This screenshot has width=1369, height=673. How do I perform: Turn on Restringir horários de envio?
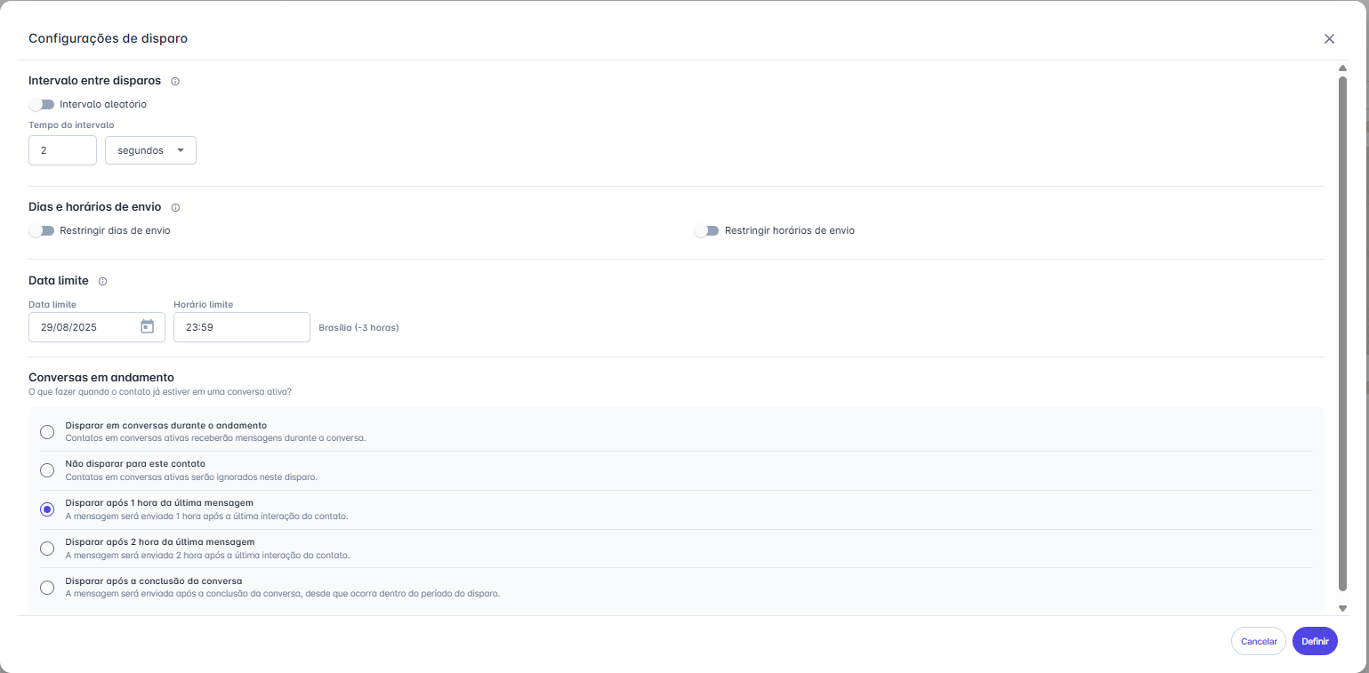click(706, 230)
